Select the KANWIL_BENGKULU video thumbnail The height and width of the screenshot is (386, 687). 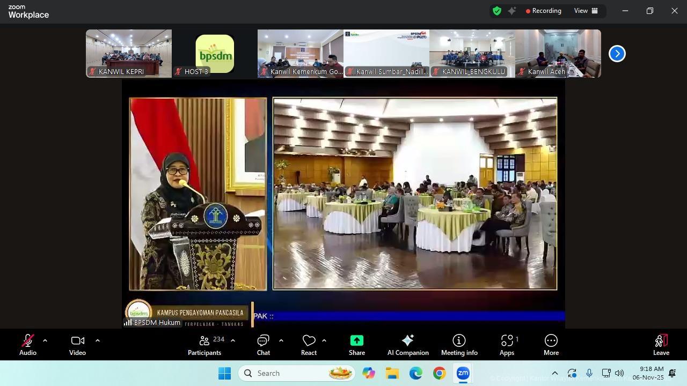coord(472,54)
